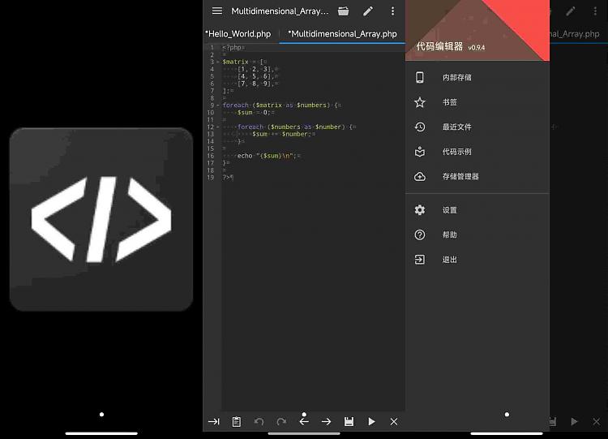Screen dimensions: 608x439
Task: Click the closing ?> tag line
Action: 228,178
